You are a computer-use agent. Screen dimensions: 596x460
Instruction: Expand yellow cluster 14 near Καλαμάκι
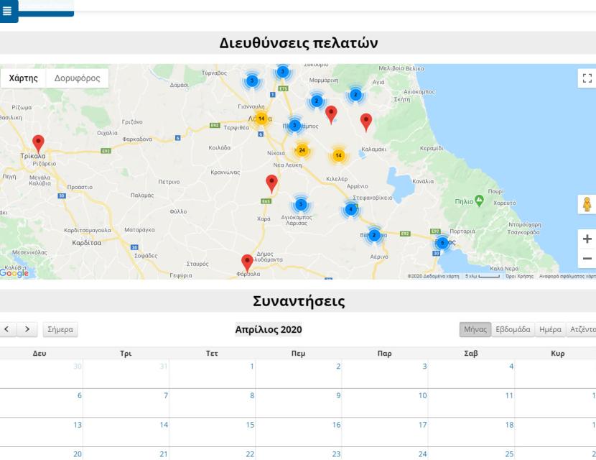(338, 155)
